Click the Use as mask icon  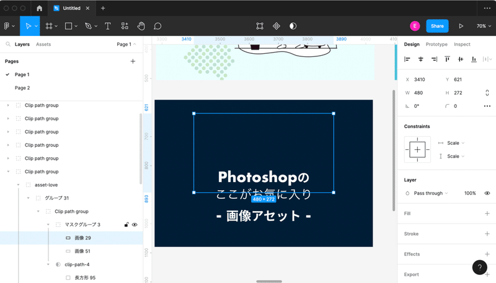point(293,26)
